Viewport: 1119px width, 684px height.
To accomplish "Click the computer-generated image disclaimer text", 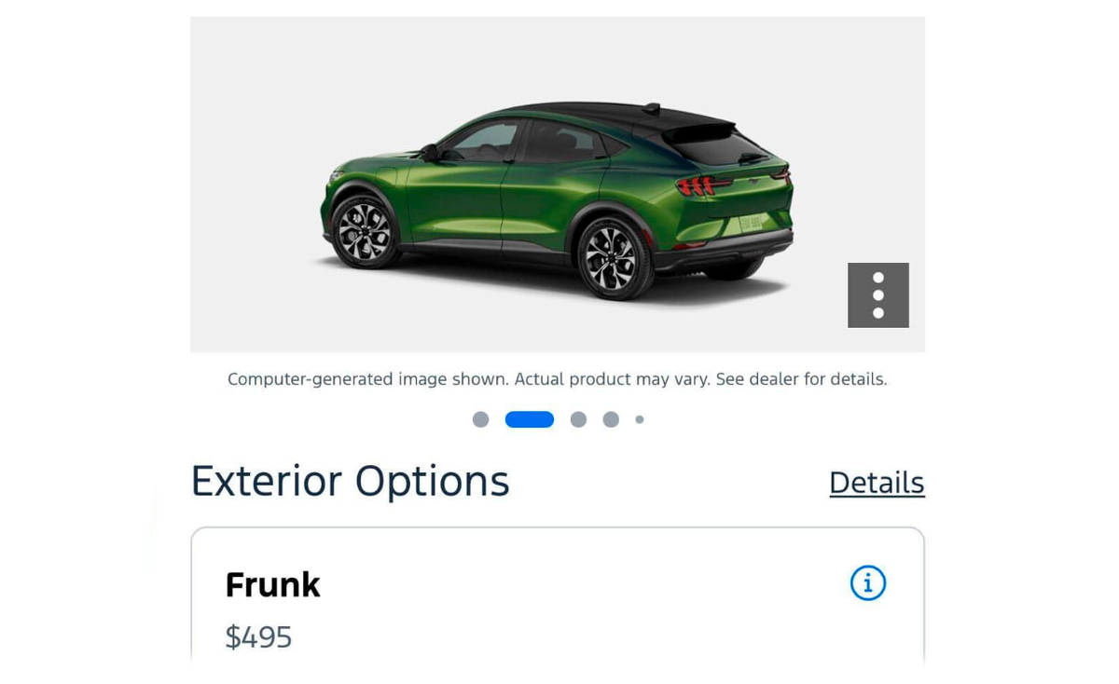I will [558, 379].
